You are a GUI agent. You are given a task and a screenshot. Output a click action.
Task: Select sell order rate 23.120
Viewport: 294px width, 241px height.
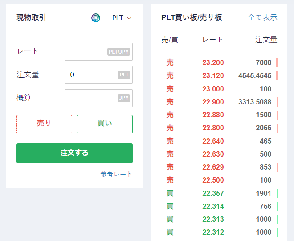pos(213,76)
